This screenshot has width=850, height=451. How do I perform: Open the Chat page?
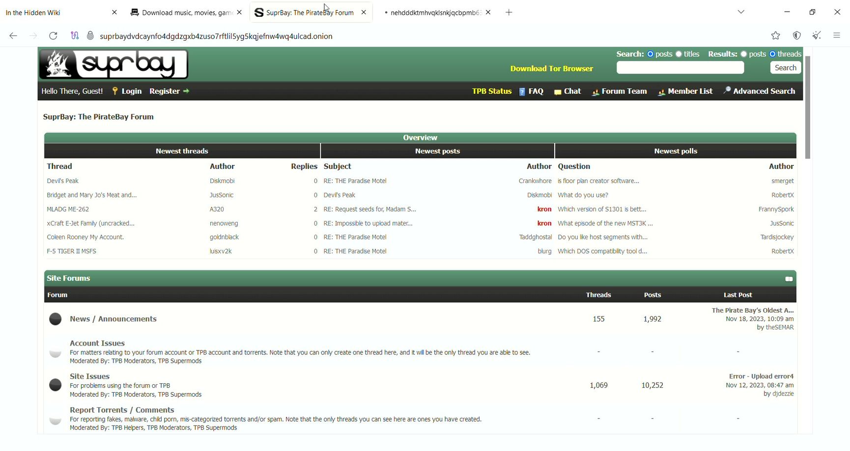pos(567,91)
